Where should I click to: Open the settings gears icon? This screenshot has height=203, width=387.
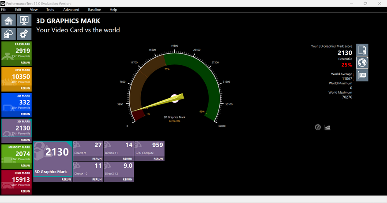(x=24, y=34)
